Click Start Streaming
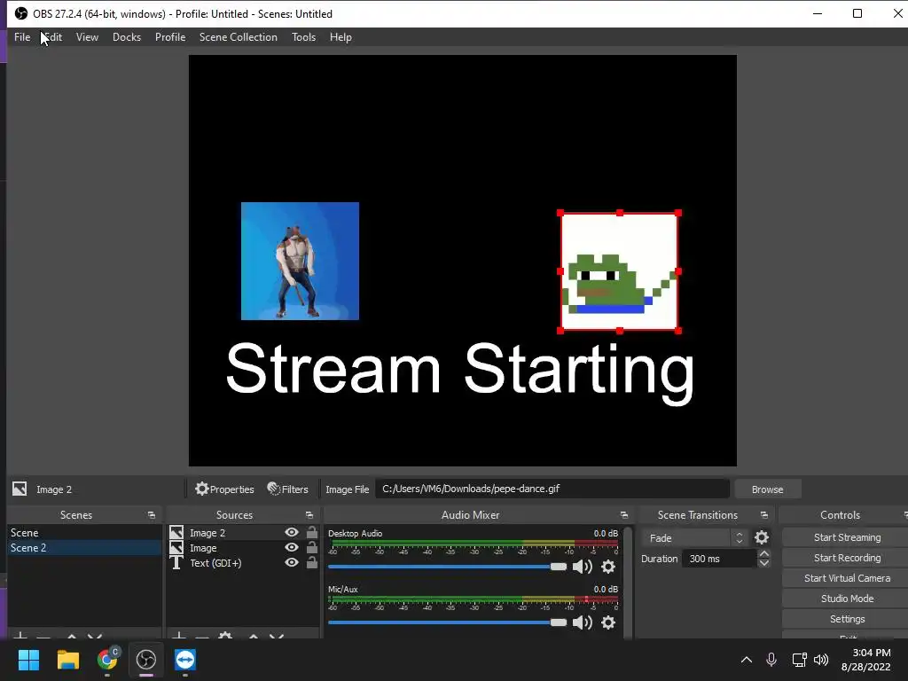Viewport: 908px width, 681px height. [847, 537]
